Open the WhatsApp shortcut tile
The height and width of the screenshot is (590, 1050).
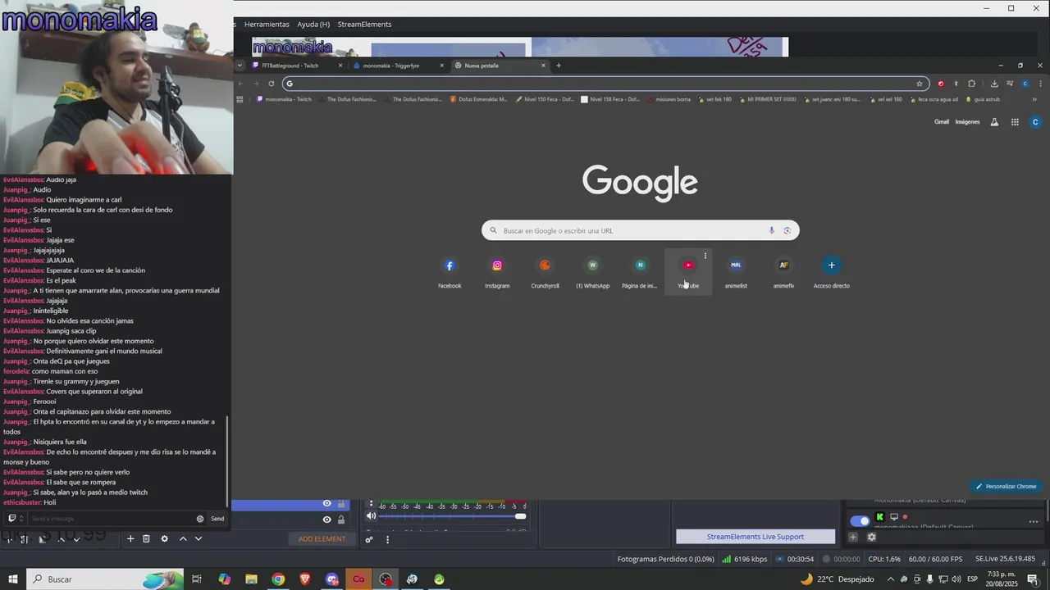592,272
